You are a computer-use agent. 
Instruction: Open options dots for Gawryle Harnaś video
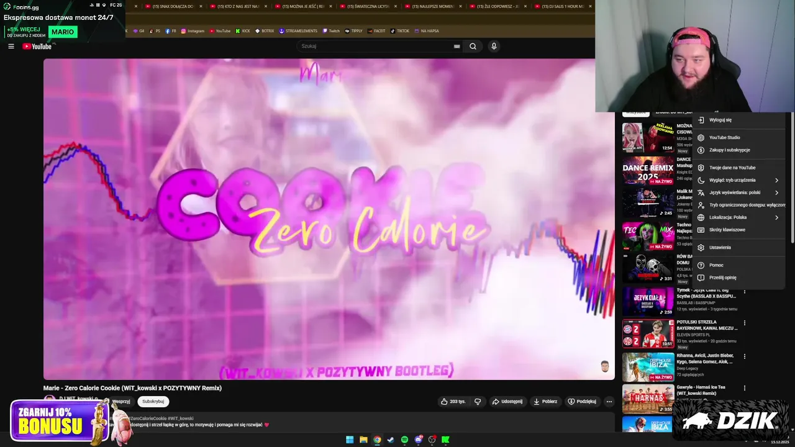coord(745,388)
